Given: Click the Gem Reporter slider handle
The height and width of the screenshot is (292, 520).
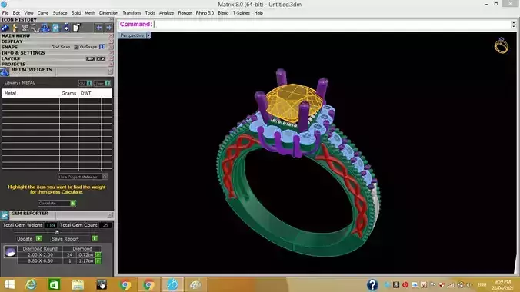Looking at the screenshot, I should [57, 232].
